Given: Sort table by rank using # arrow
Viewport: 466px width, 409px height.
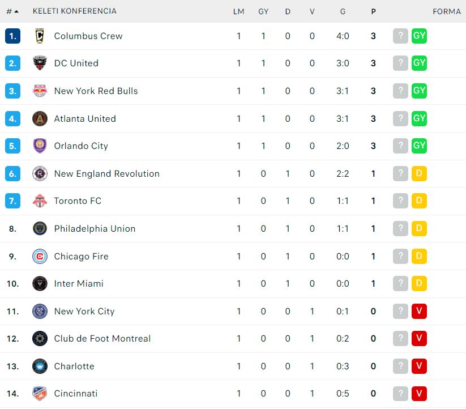Looking at the screenshot, I should tap(12, 11).
